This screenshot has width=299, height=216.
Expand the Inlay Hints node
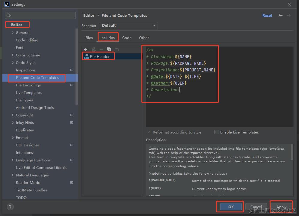(x=13, y=122)
